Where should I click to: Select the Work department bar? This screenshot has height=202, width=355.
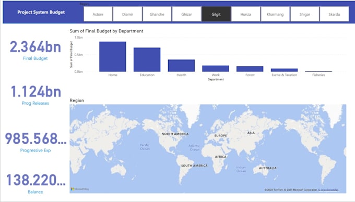coord(216,69)
